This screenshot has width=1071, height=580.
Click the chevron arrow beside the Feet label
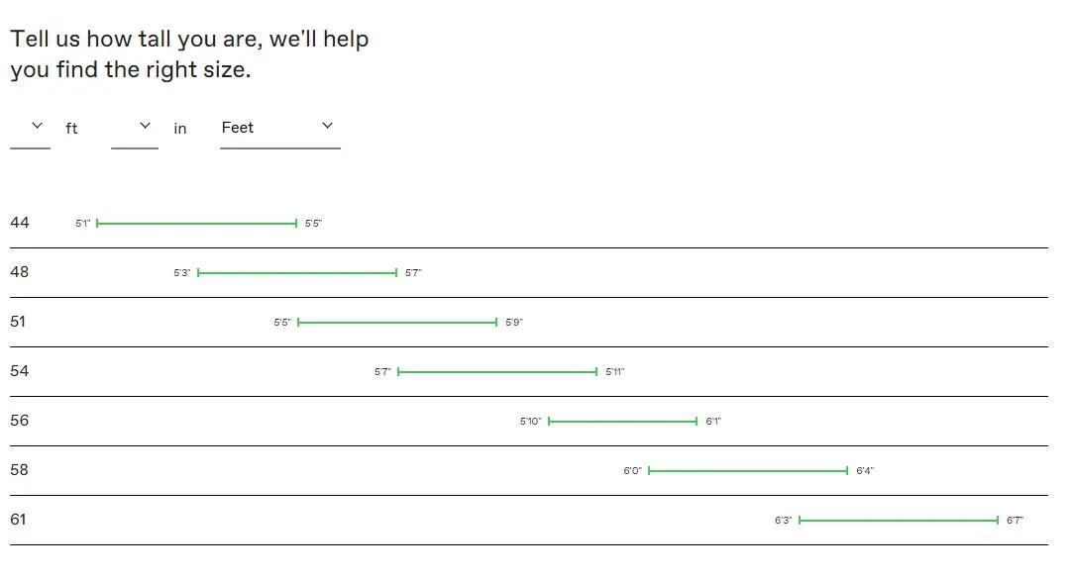coord(327,126)
